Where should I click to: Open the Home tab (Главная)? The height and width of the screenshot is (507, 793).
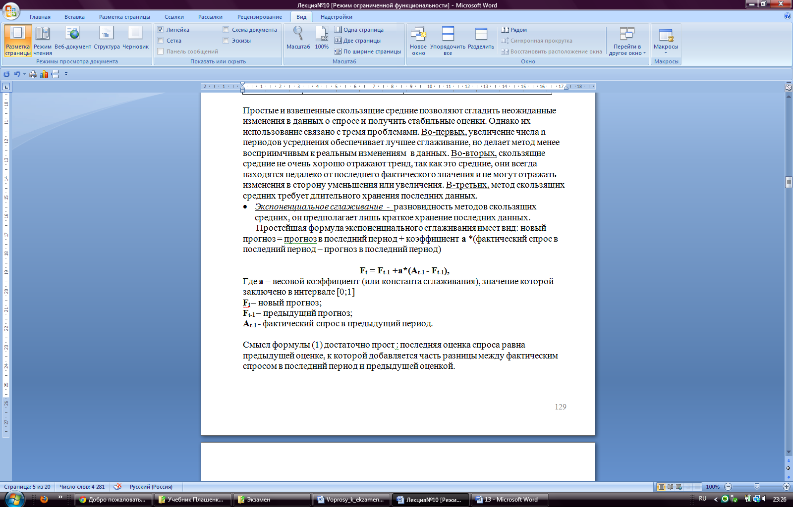coord(40,17)
